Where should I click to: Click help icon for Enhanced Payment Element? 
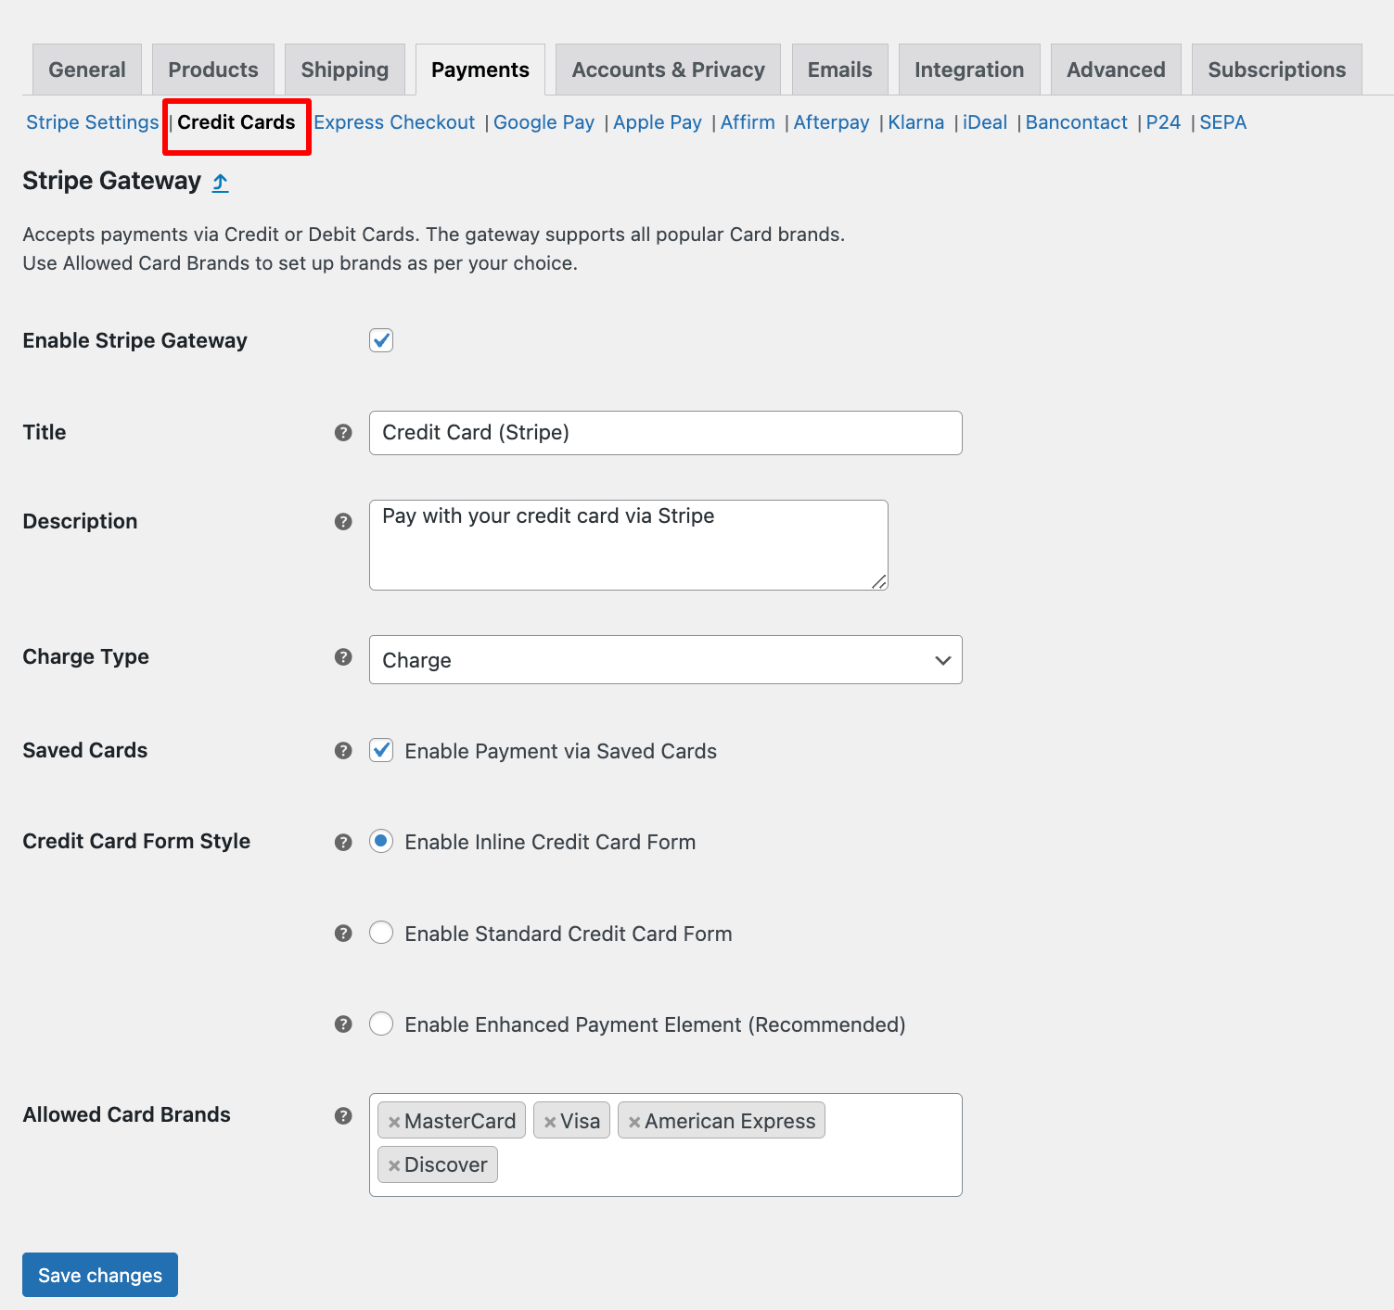coord(343,1024)
